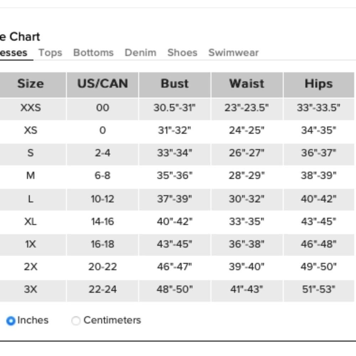356x356 pixels.
Task: Click the Hips column header
Action: pos(319,84)
